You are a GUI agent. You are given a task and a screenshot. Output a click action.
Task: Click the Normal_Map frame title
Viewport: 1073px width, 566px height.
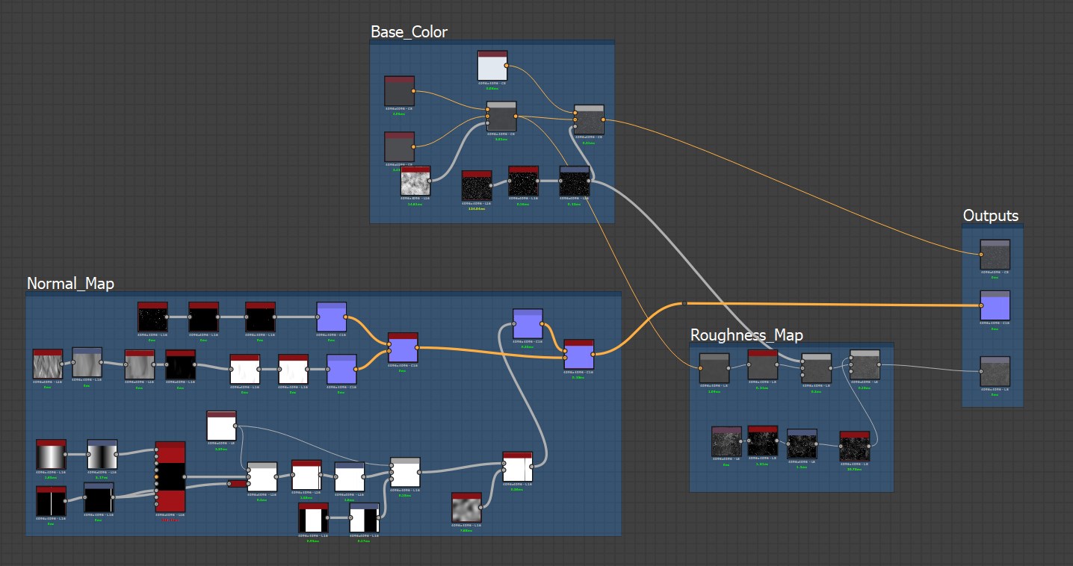tap(69, 284)
